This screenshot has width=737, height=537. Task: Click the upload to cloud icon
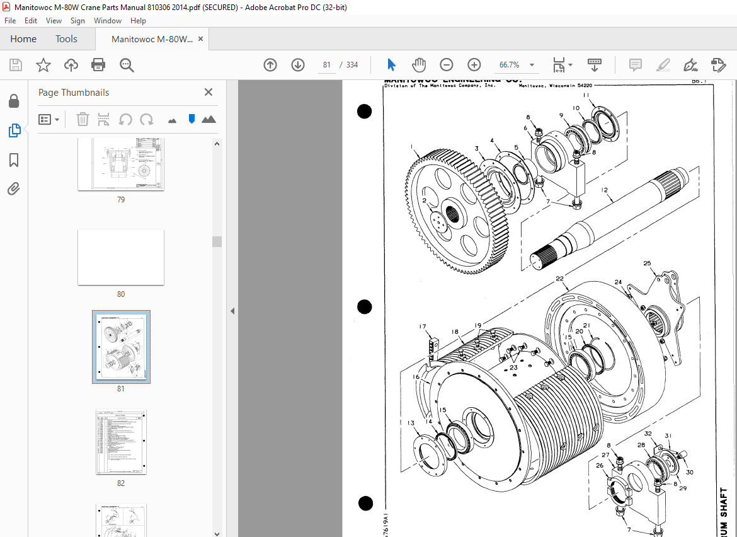point(71,65)
